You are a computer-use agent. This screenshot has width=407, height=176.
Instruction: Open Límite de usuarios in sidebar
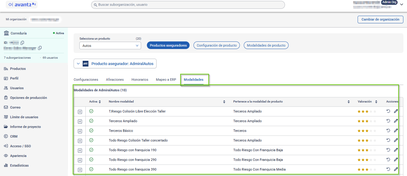click(x=24, y=117)
